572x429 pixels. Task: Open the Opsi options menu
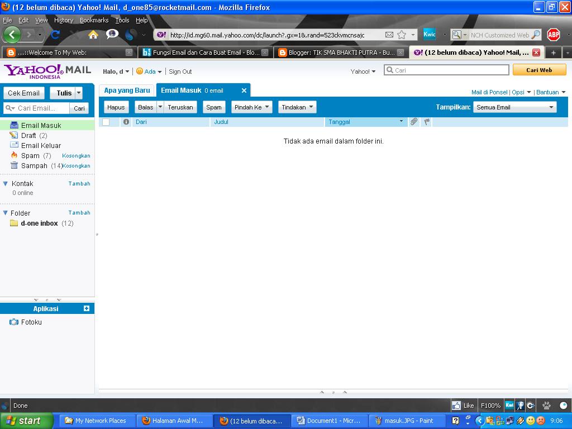coord(521,92)
